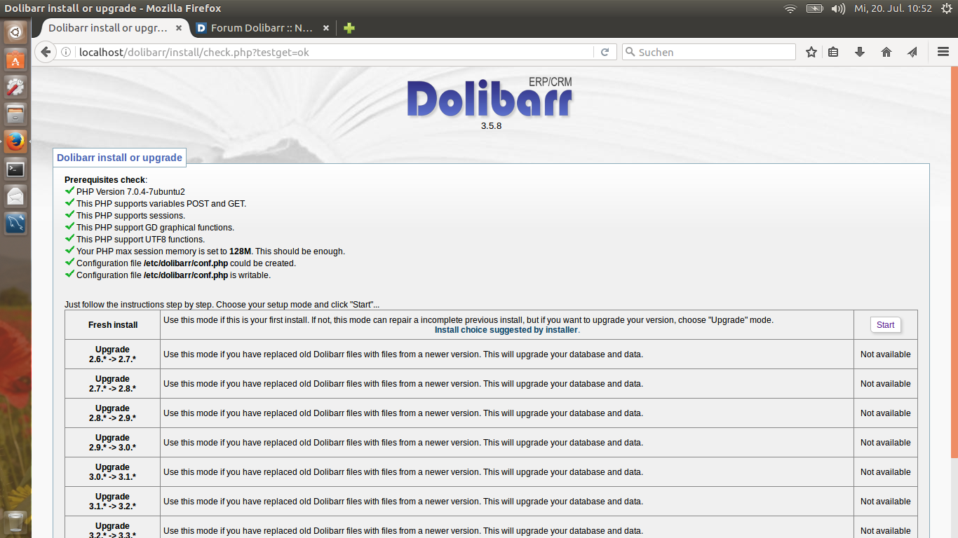Open the sound volume indicator
The image size is (958, 538).
838,8
